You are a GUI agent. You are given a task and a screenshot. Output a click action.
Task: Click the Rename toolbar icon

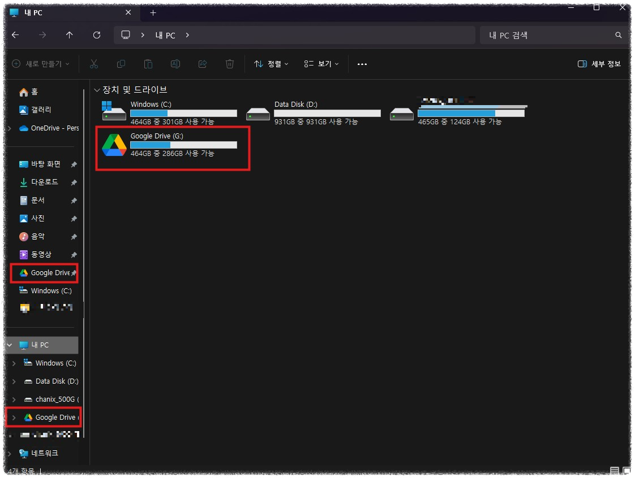click(175, 64)
